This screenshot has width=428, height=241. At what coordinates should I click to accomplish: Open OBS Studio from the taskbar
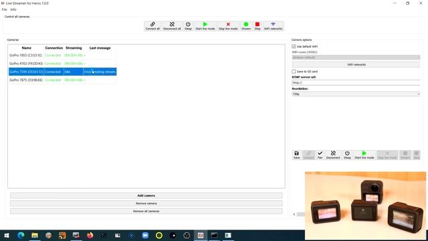click(187, 235)
